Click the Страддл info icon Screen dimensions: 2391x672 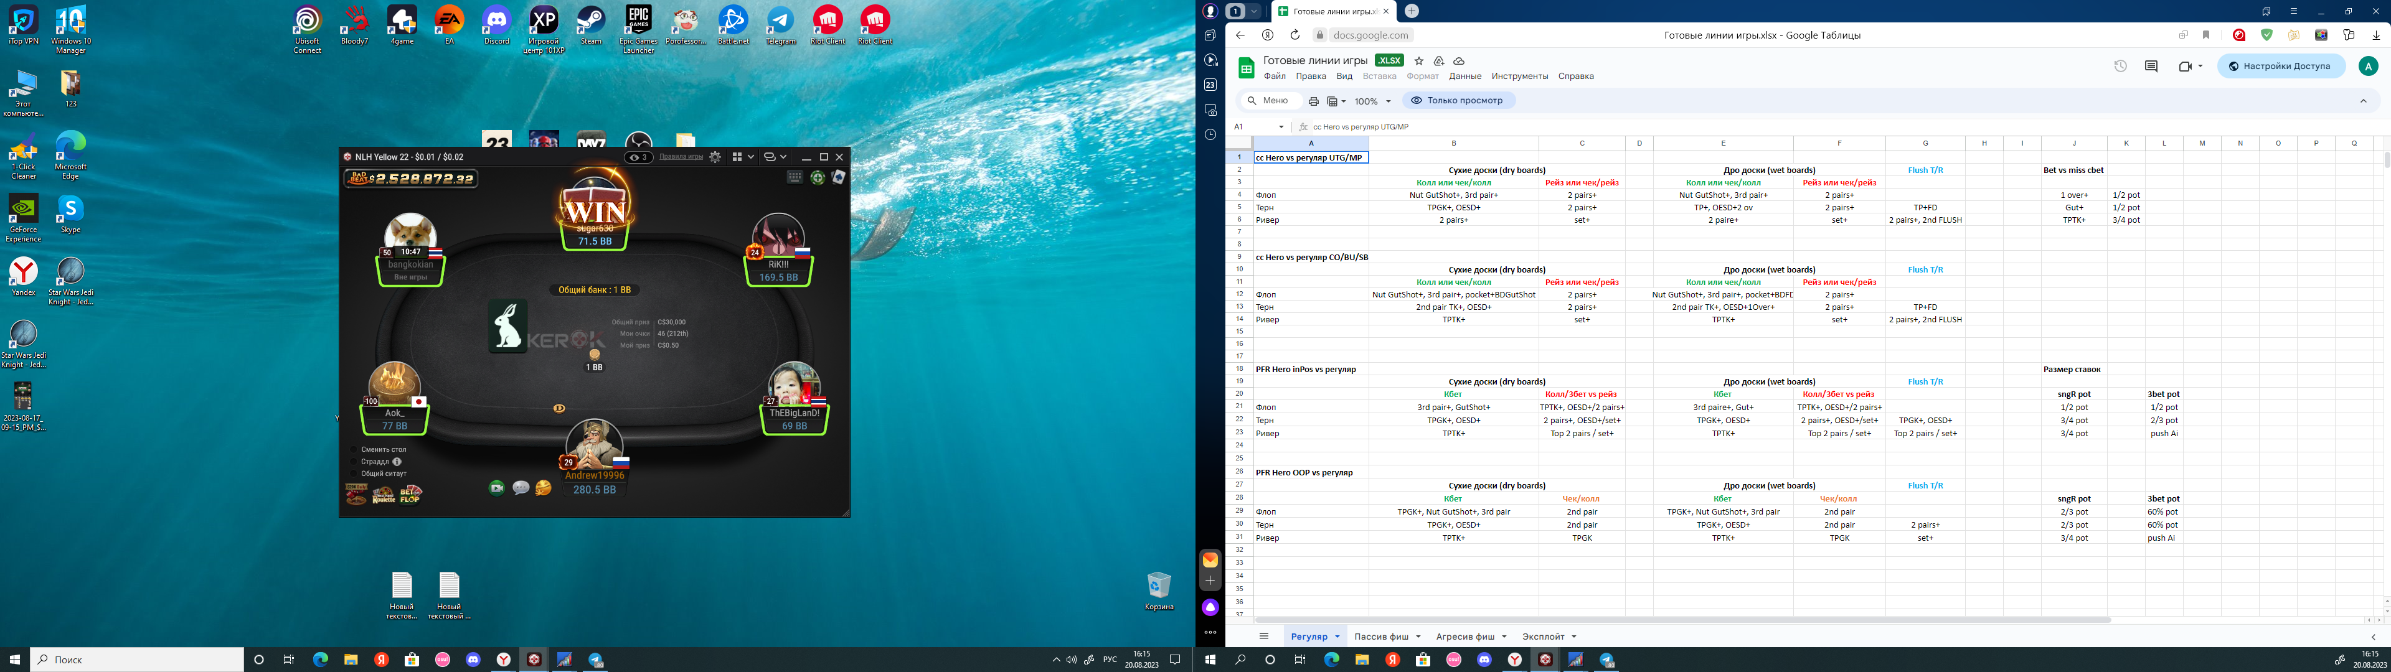coord(397,461)
